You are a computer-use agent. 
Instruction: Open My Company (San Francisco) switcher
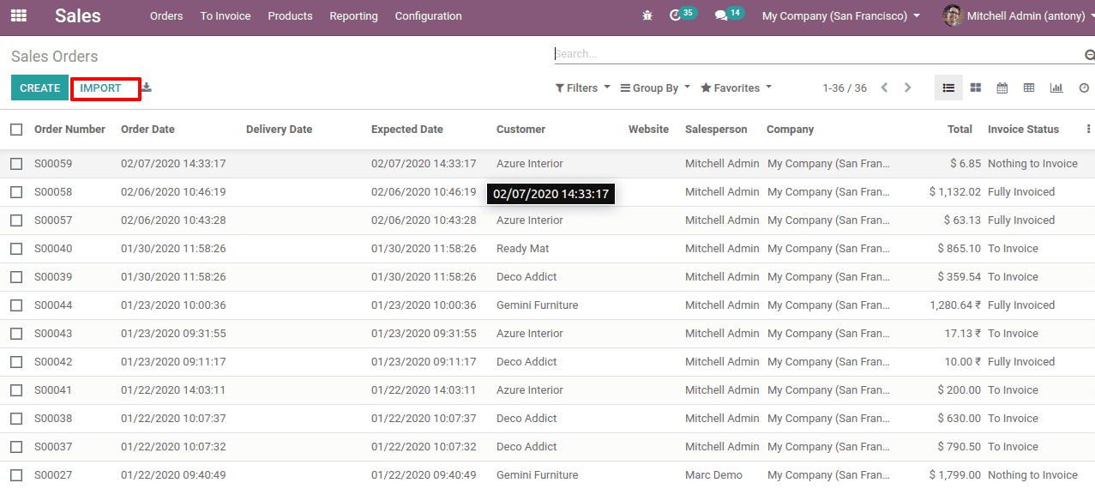click(840, 16)
